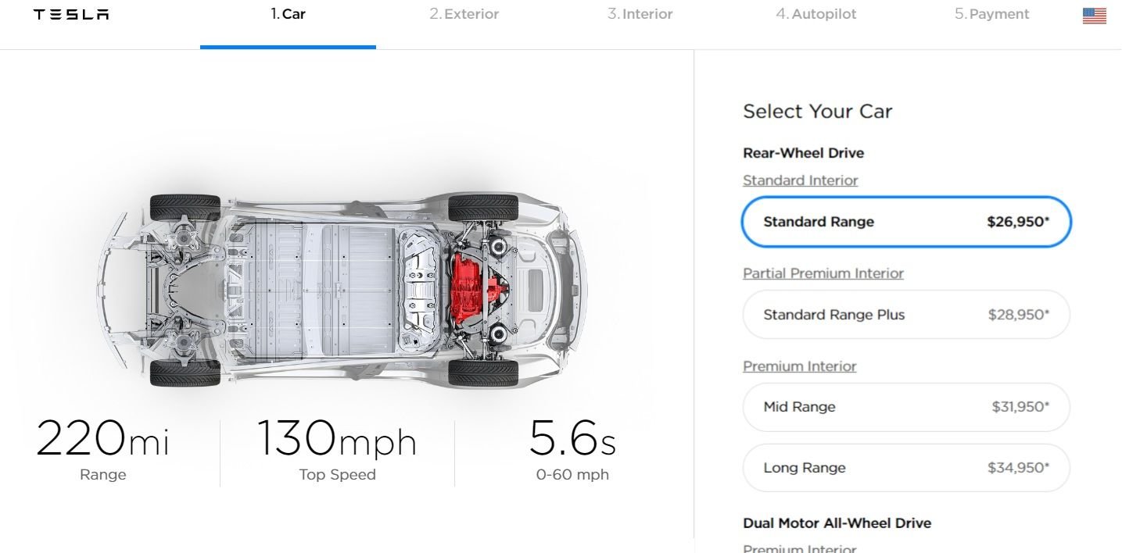Open the Autopilot step tab
Image resolution: width=1122 pixels, height=553 pixels.
pyautogui.click(x=816, y=14)
